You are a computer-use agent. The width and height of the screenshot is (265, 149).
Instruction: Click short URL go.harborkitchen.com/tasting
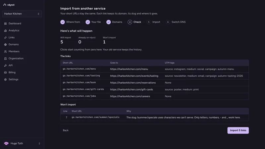pos(81,76)
